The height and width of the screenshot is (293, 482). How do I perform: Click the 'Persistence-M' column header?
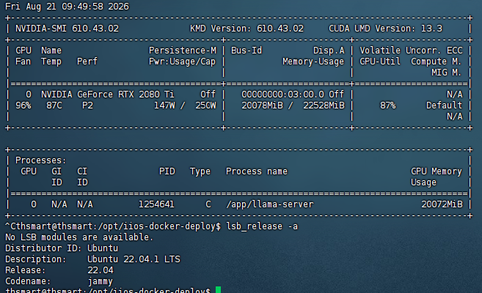[183, 51]
